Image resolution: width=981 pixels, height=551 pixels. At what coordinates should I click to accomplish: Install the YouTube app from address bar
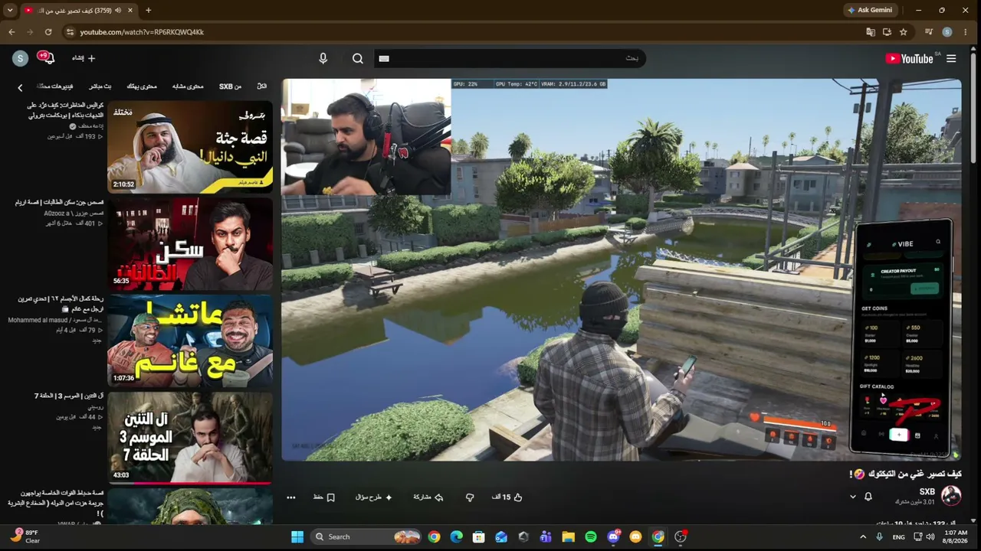coord(887,32)
